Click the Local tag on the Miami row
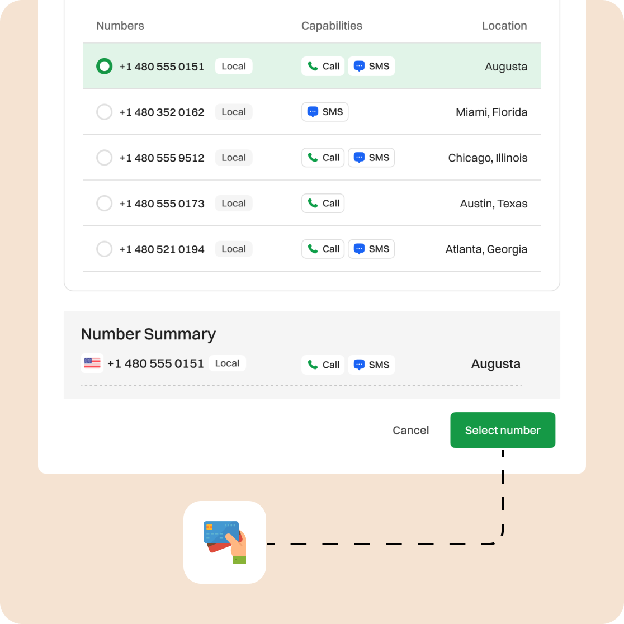This screenshot has height=624, width=624. pos(234,112)
